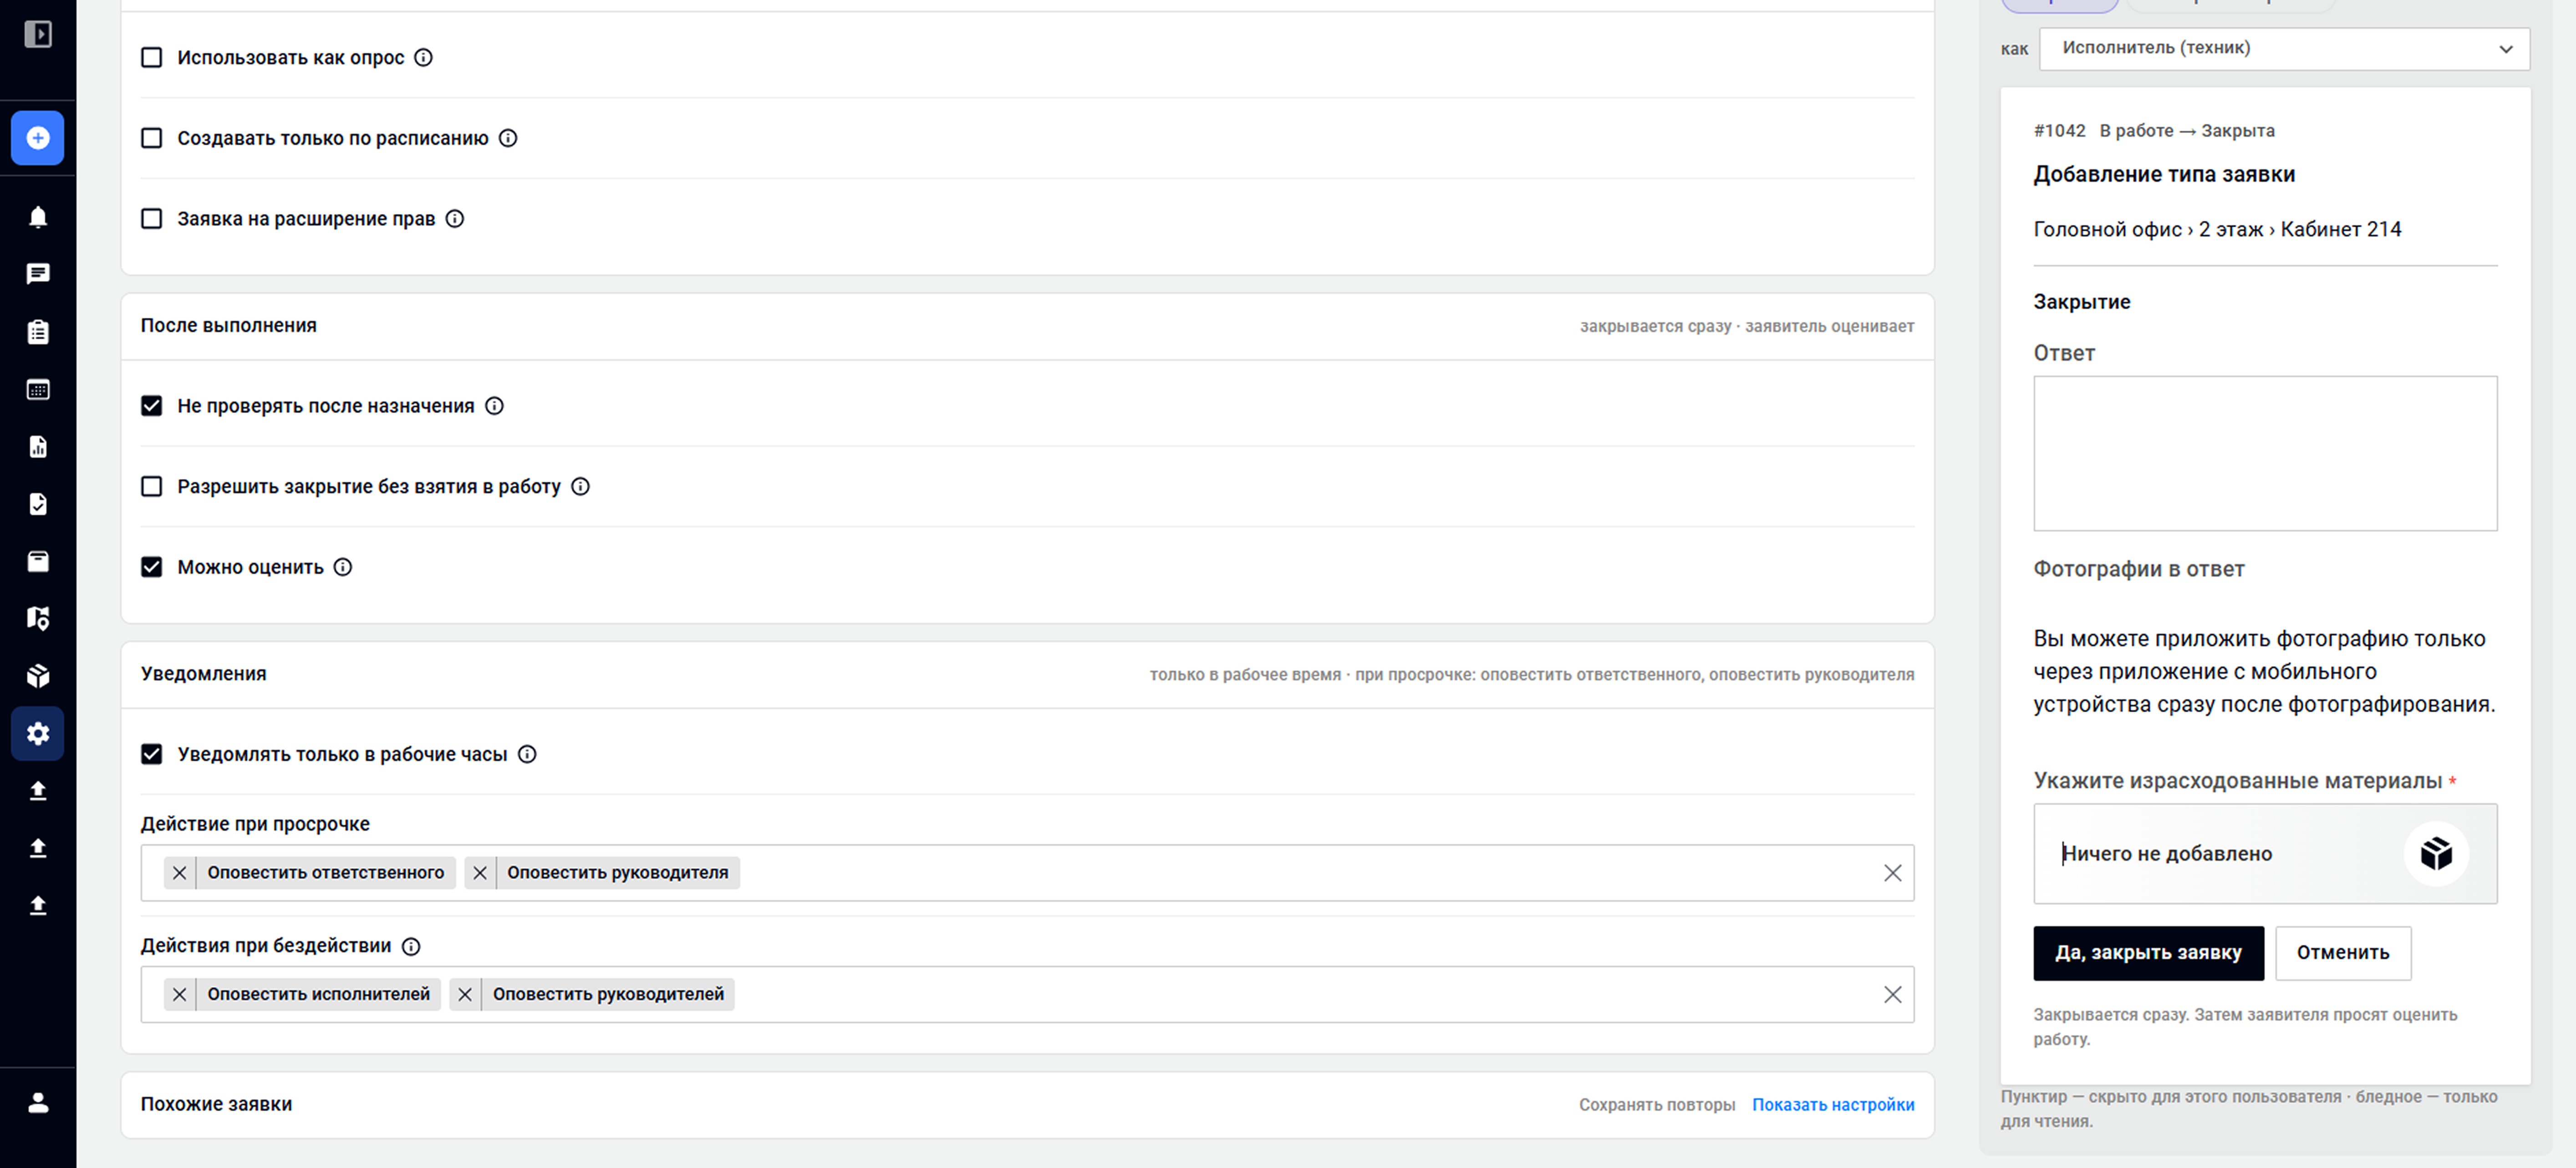The image size is (2576, 1168).
Task: Click 'Да, закрыть заявку' button
Action: 2148,953
